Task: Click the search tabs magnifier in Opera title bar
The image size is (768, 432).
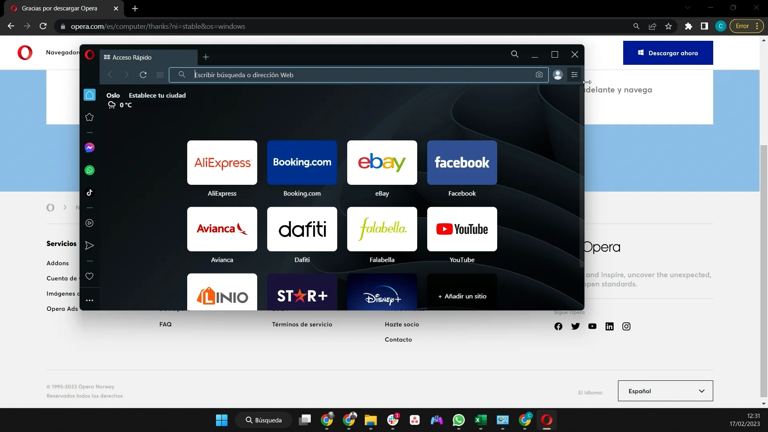Action: [x=515, y=54]
